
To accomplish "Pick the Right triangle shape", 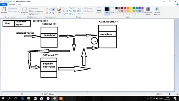I will (65, 11).
